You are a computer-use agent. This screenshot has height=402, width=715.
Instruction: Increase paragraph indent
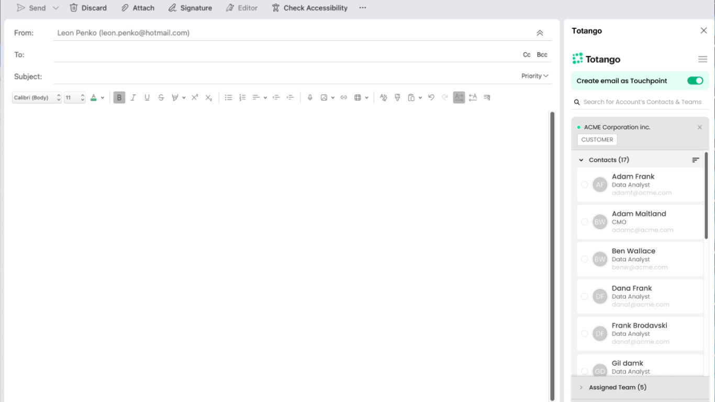290,97
